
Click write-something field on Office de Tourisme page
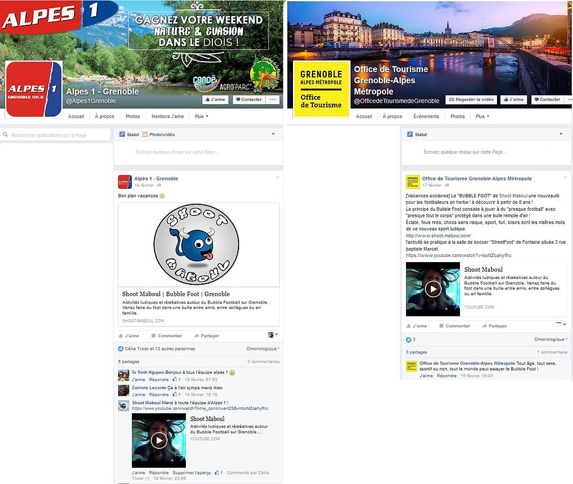coord(487,152)
